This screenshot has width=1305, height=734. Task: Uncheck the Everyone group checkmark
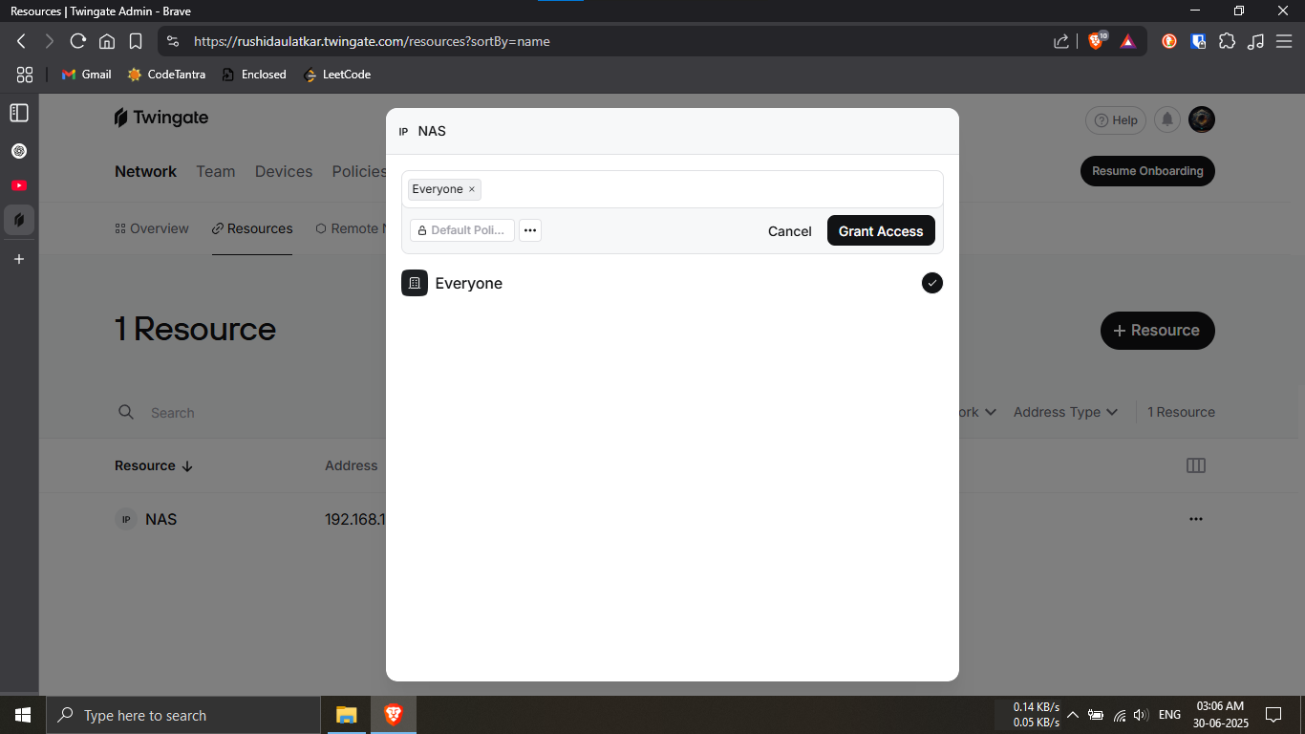pos(931,283)
